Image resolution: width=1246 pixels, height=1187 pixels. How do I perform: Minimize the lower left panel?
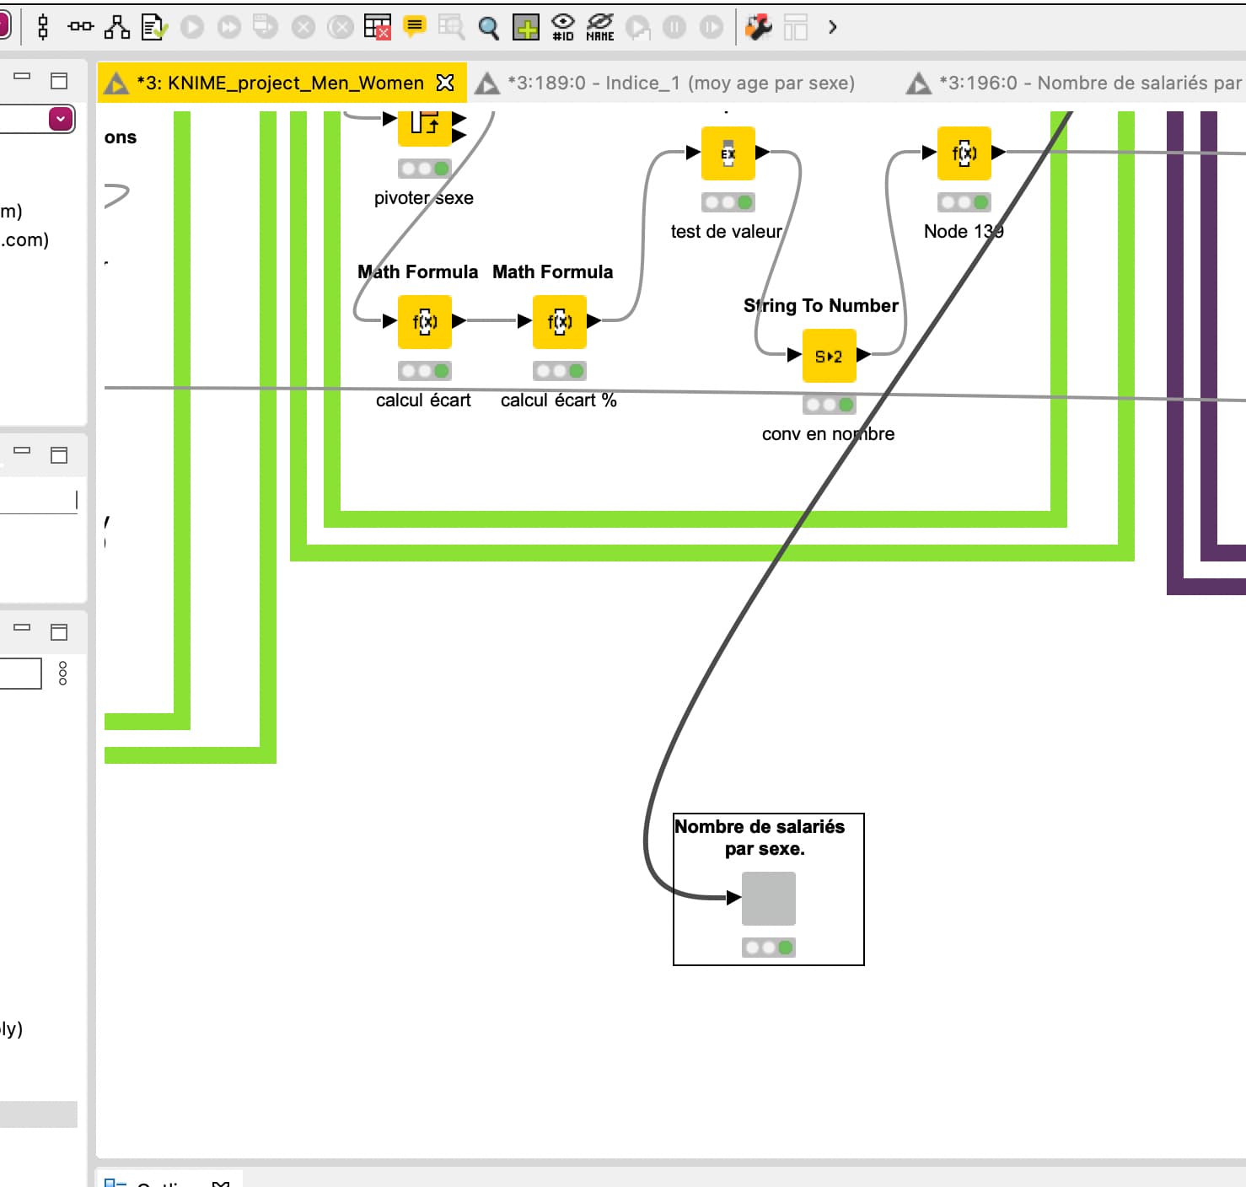coord(22,628)
